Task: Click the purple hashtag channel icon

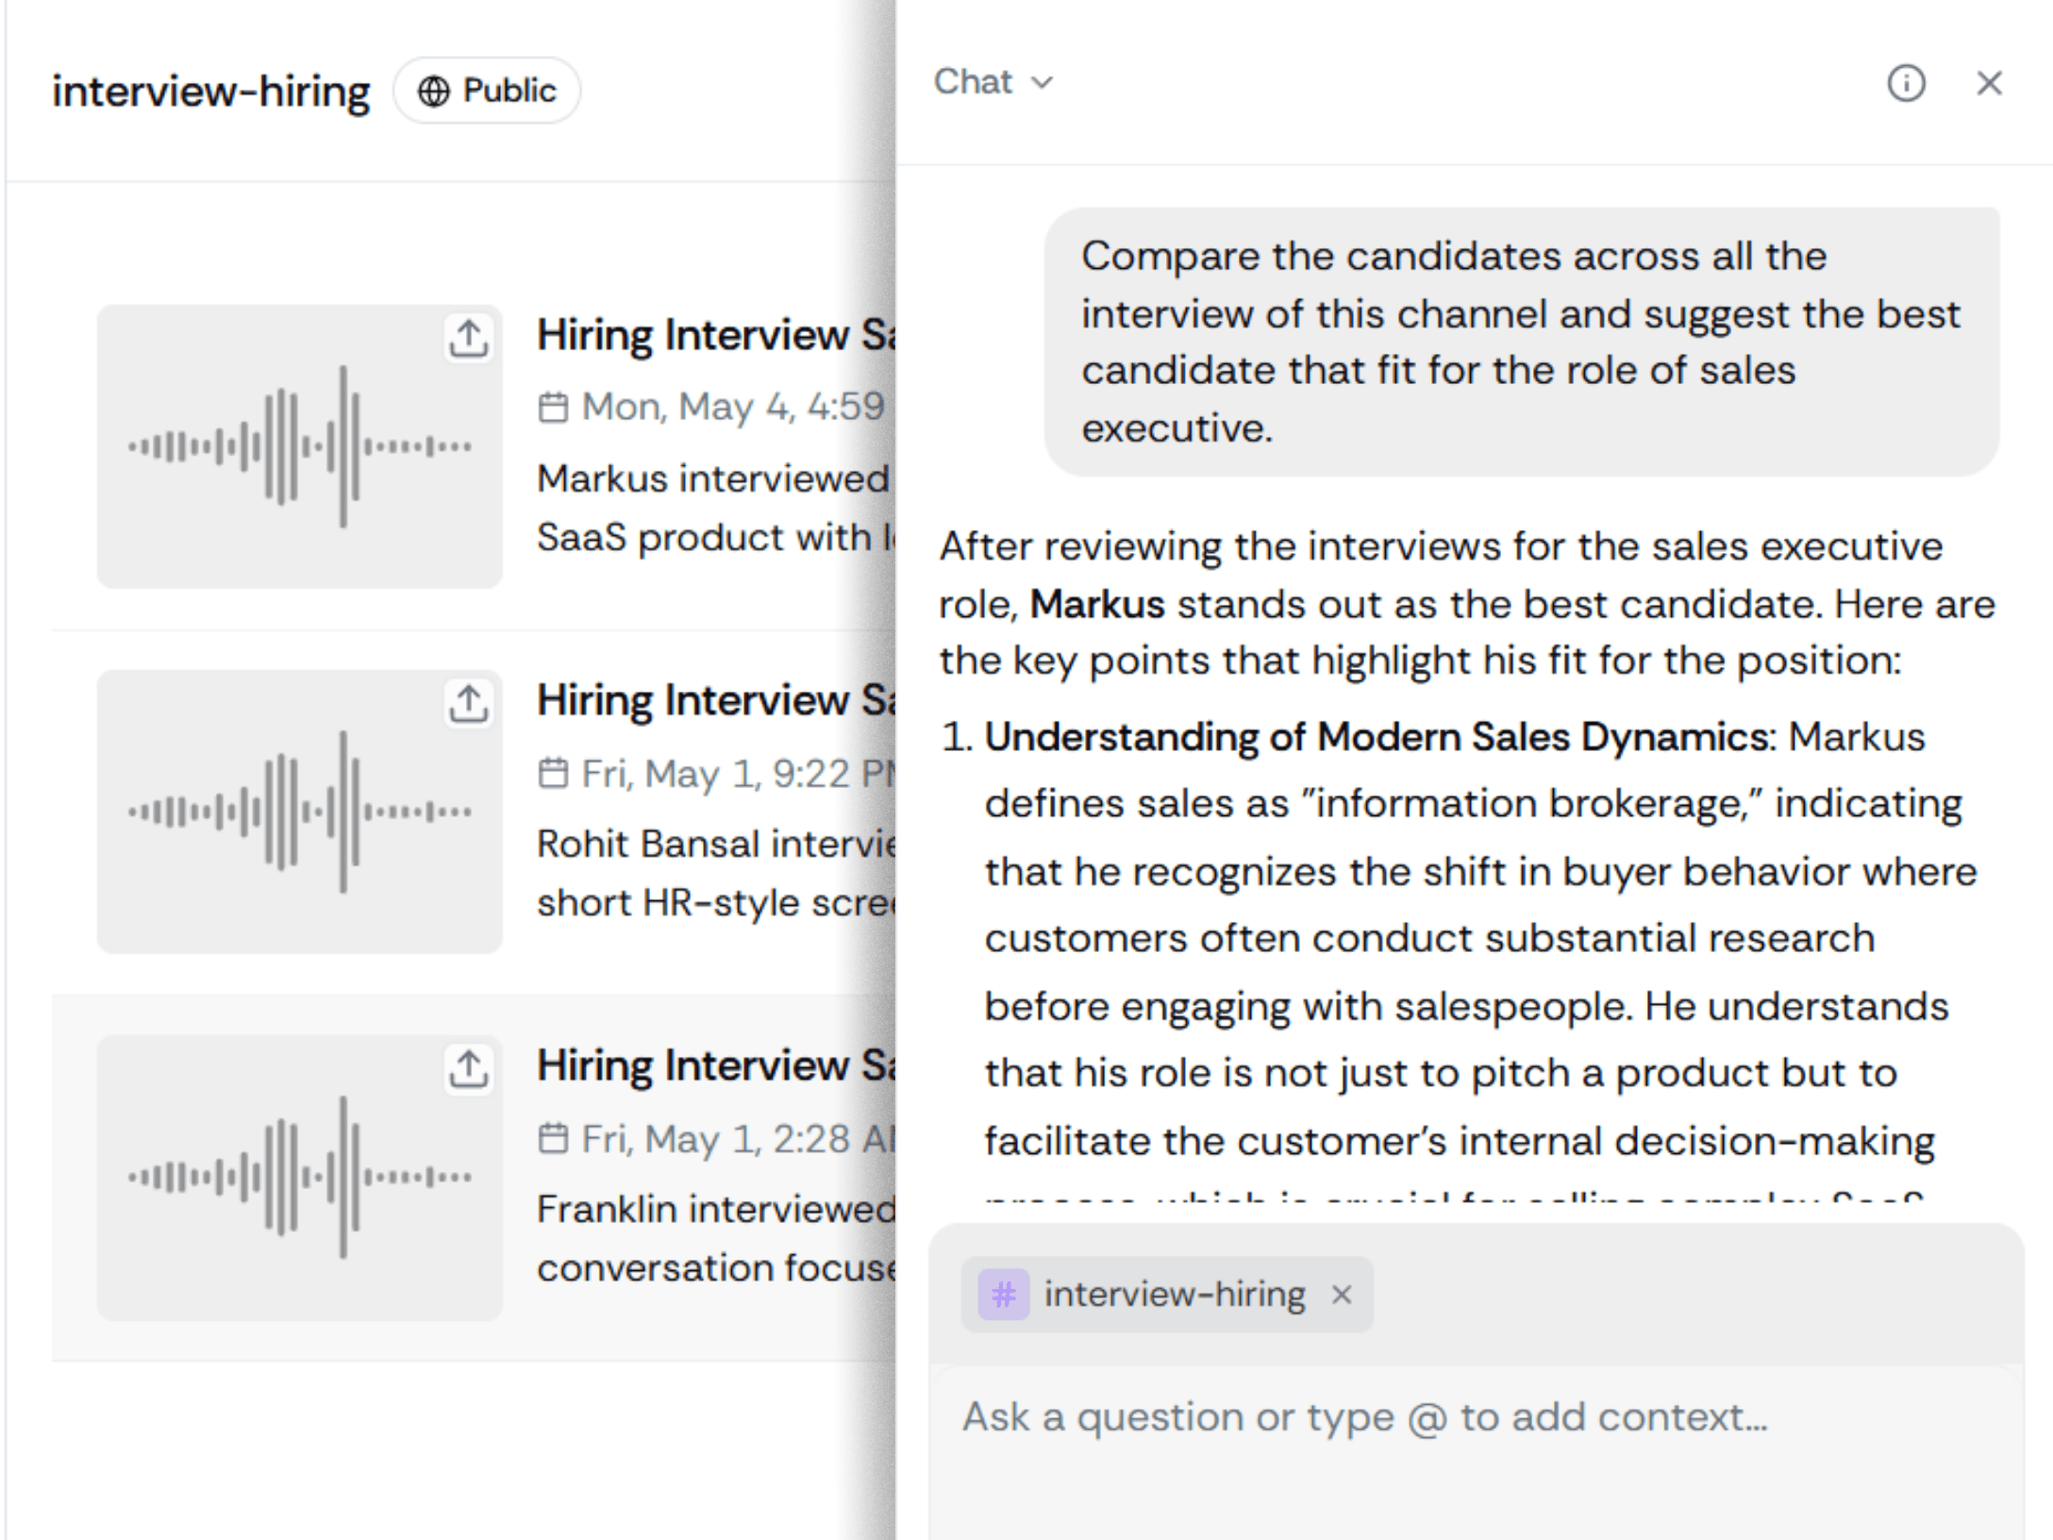Action: click(1003, 1294)
